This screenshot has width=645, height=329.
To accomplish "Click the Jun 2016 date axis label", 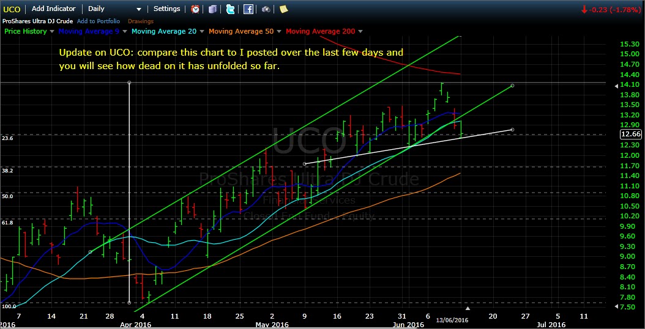I will tap(408, 325).
